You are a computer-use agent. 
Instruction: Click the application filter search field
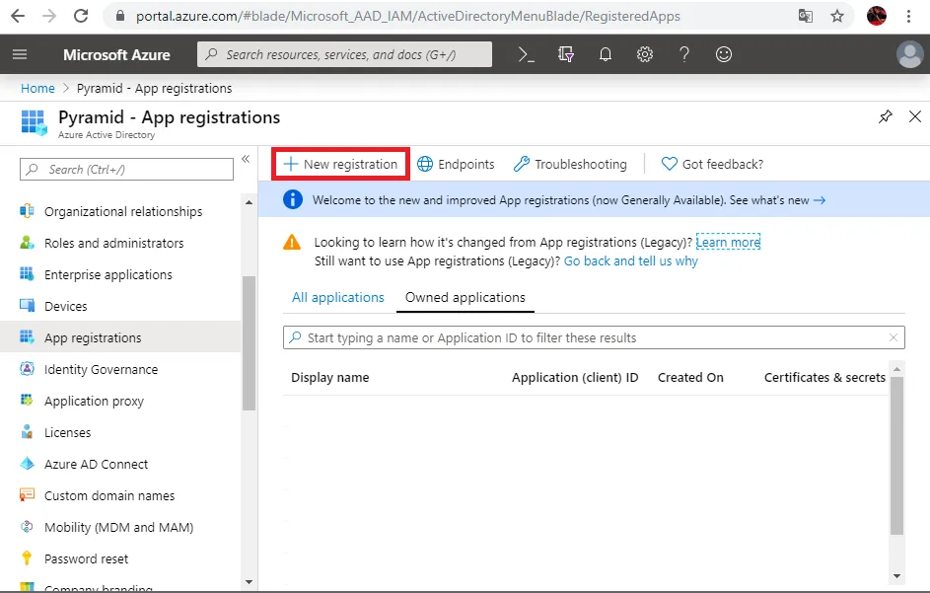594,337
